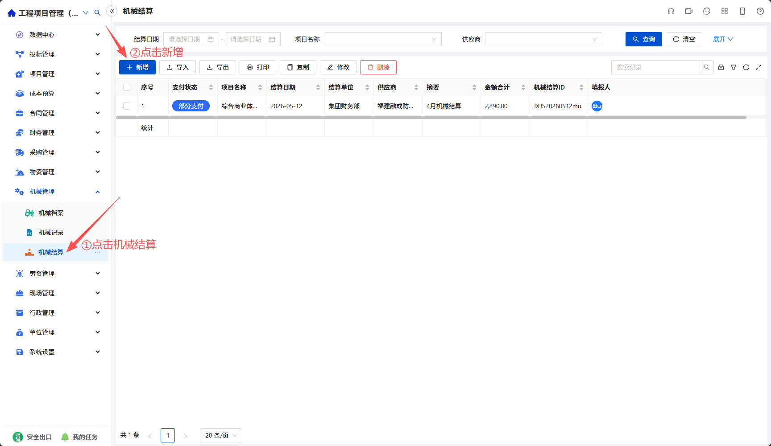Image resolution: width=771 pixels, height=446 pixels.
Task: Open the 项目名称 dropdown
Action: (x=383, y=39)
